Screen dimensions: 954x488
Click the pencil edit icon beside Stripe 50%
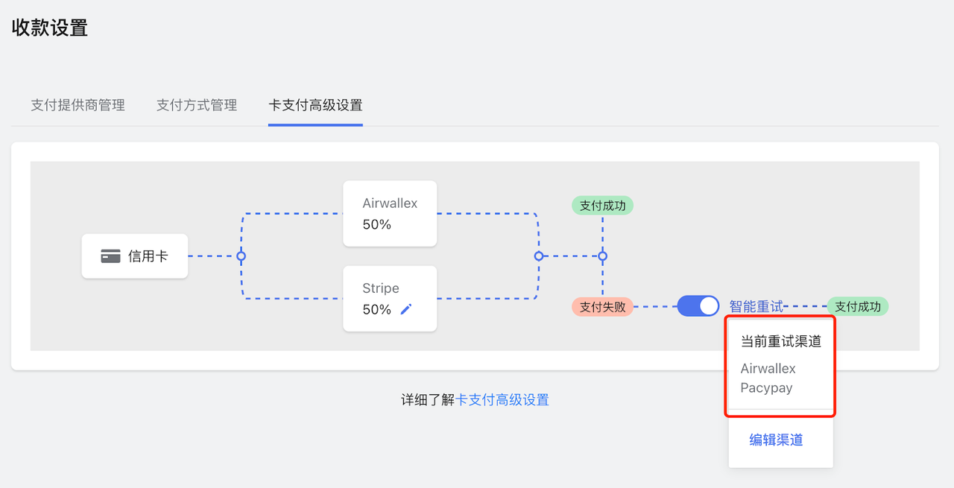coord(405,308)
